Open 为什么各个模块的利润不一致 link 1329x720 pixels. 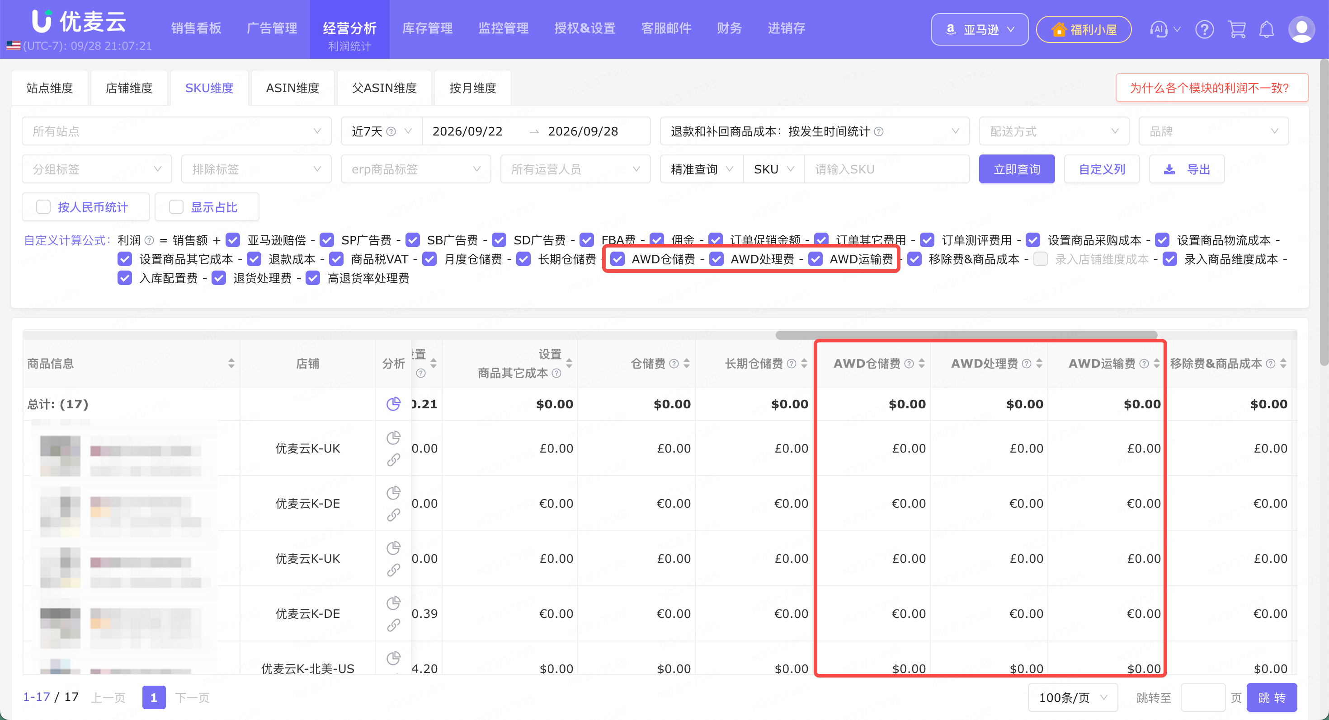(x=1211, y=88)
